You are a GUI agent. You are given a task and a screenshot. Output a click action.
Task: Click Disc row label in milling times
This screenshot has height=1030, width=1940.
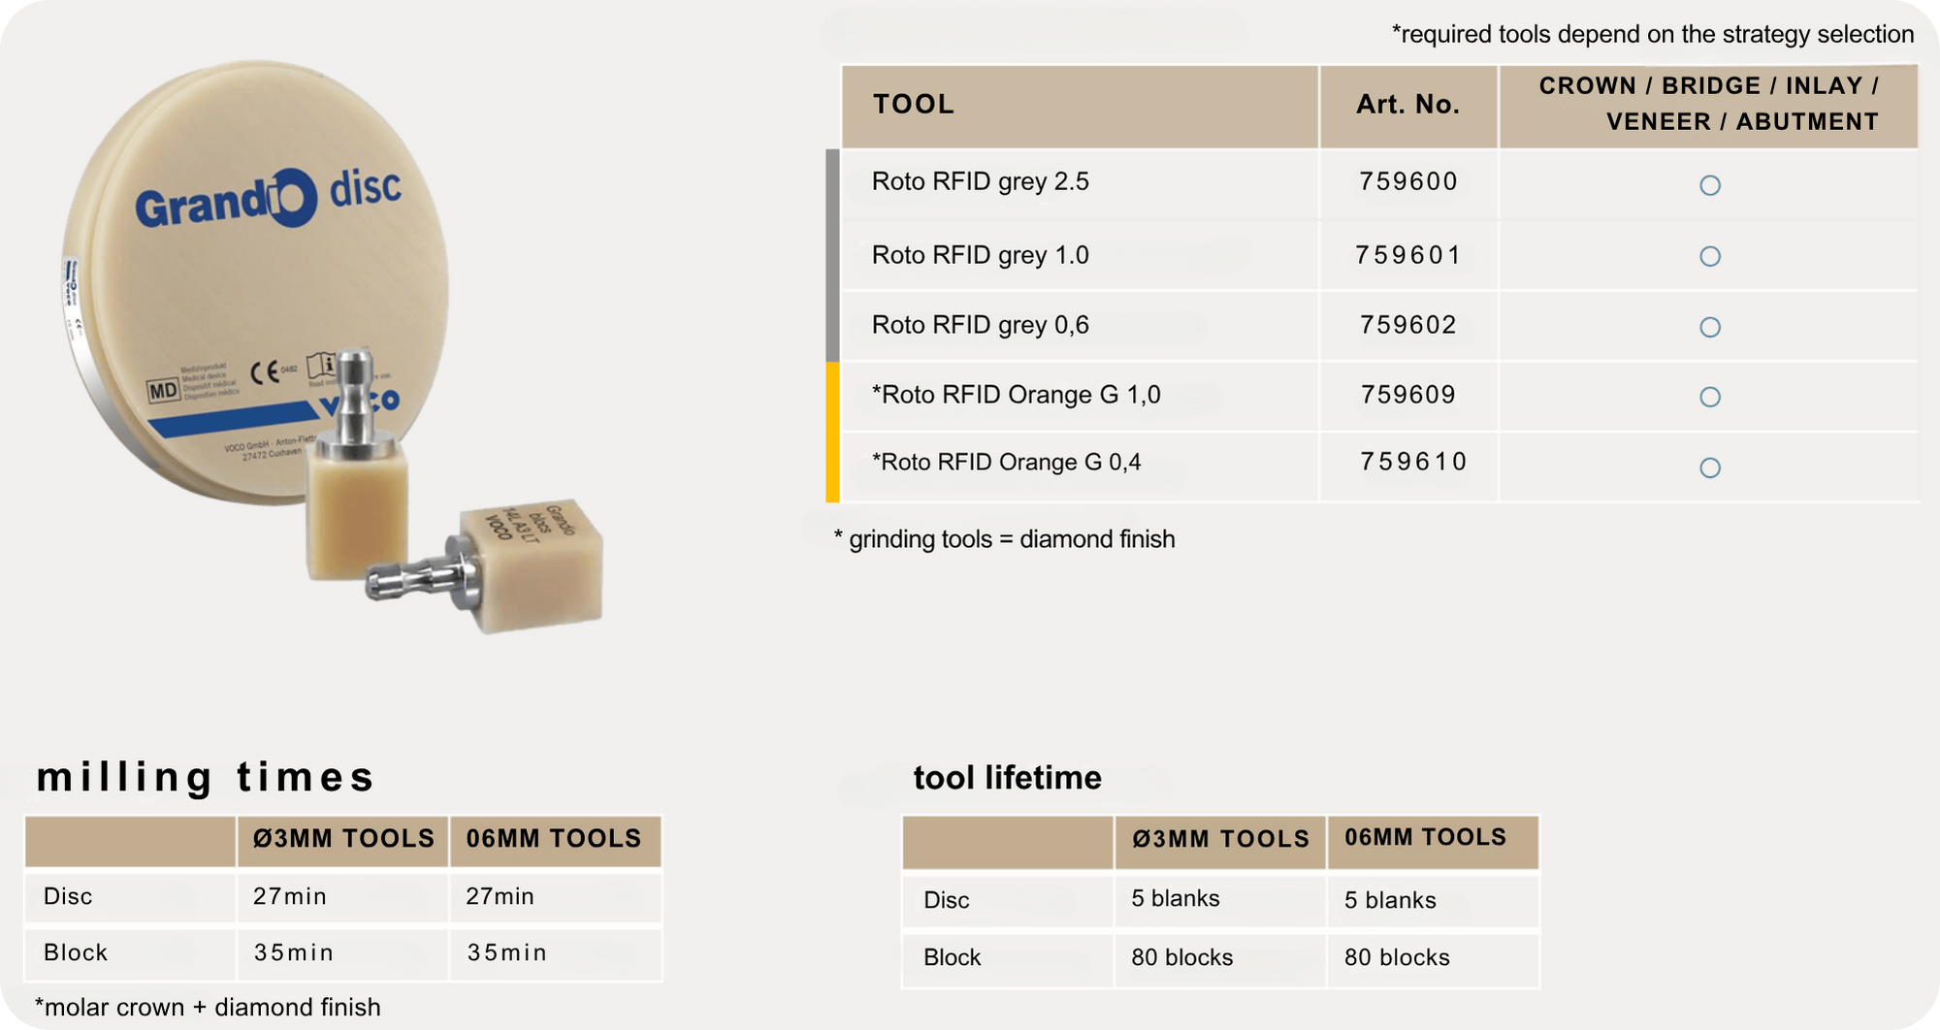tap(68, 896)
